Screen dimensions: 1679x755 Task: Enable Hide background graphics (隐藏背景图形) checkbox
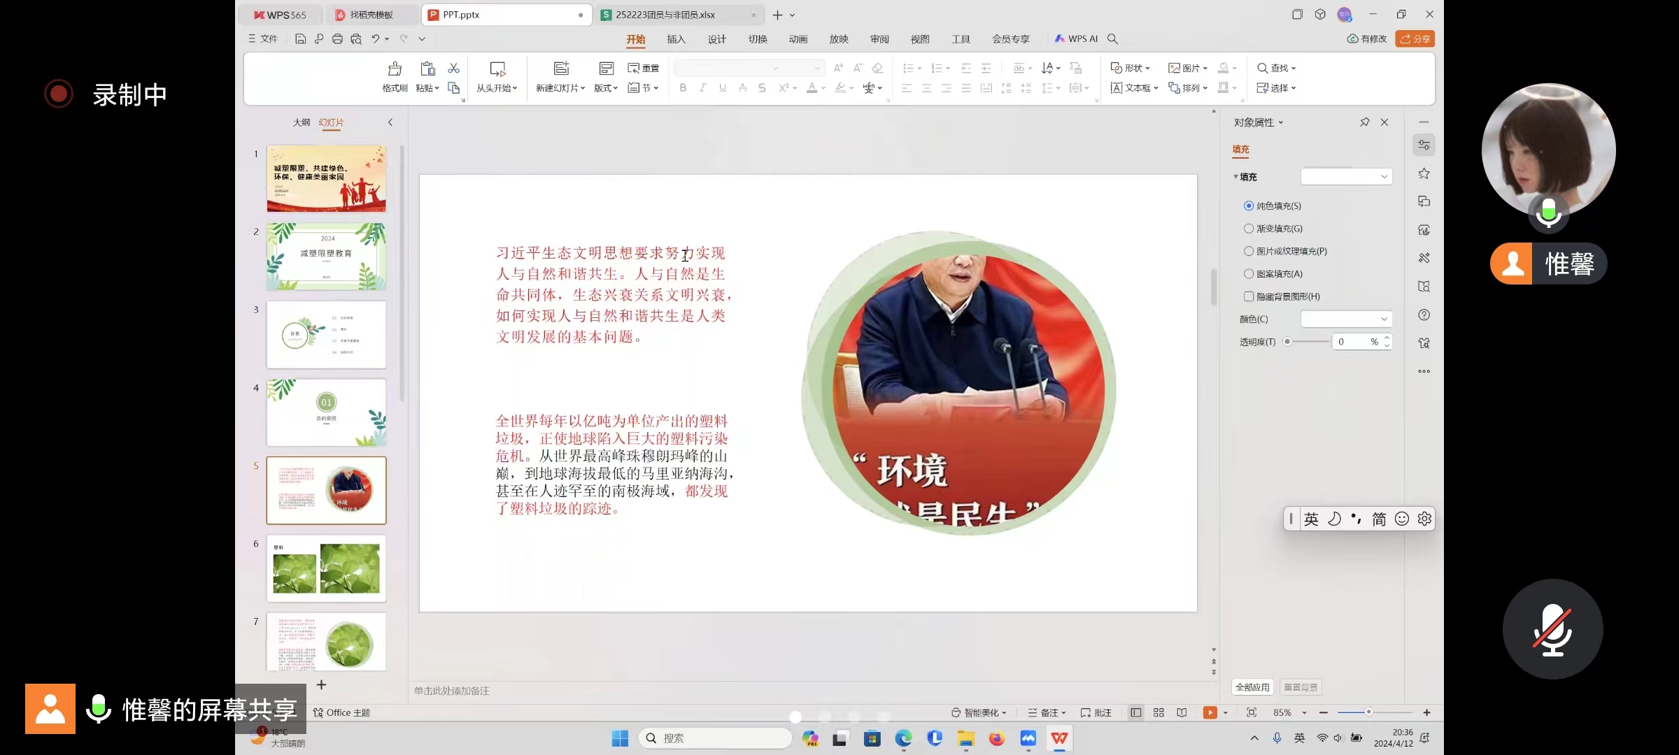point(1249,296)
